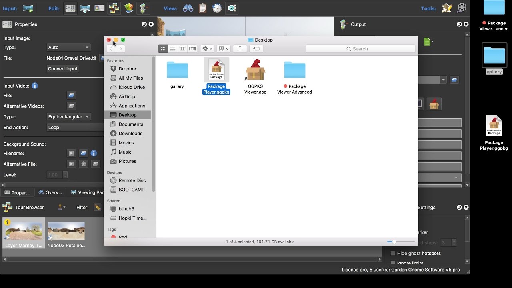The width and height of the screenshot is (512, 288).
Task: Open the Tour Map icon in Edit toolbar
Action: pyautogui.click(x=129, y=8)
